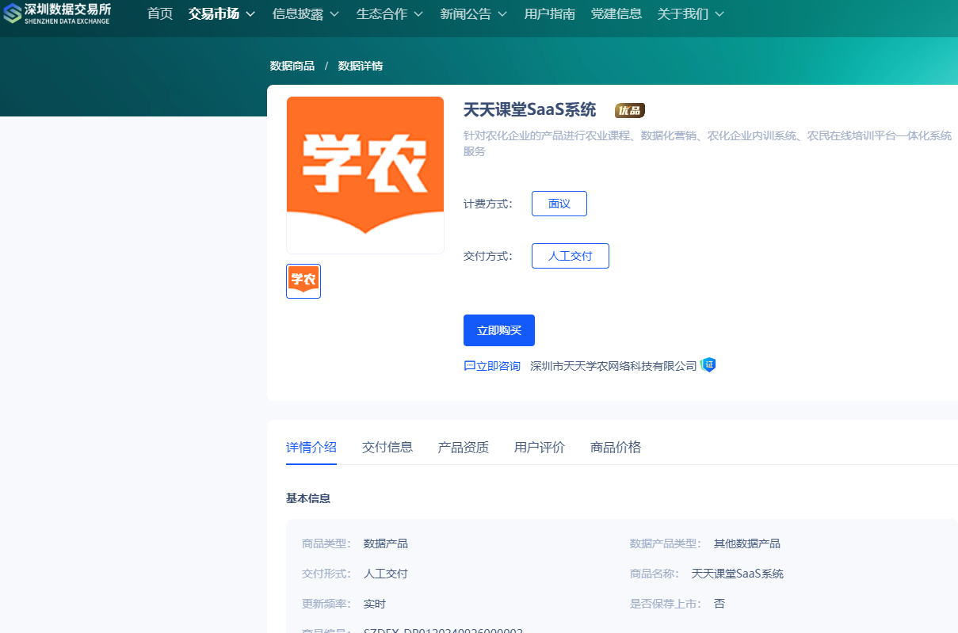The height and width of the screenshot is (633, 958).
Task: Click the Shenzhen Data Exchange logo
Action: click(x=57, y=13)
